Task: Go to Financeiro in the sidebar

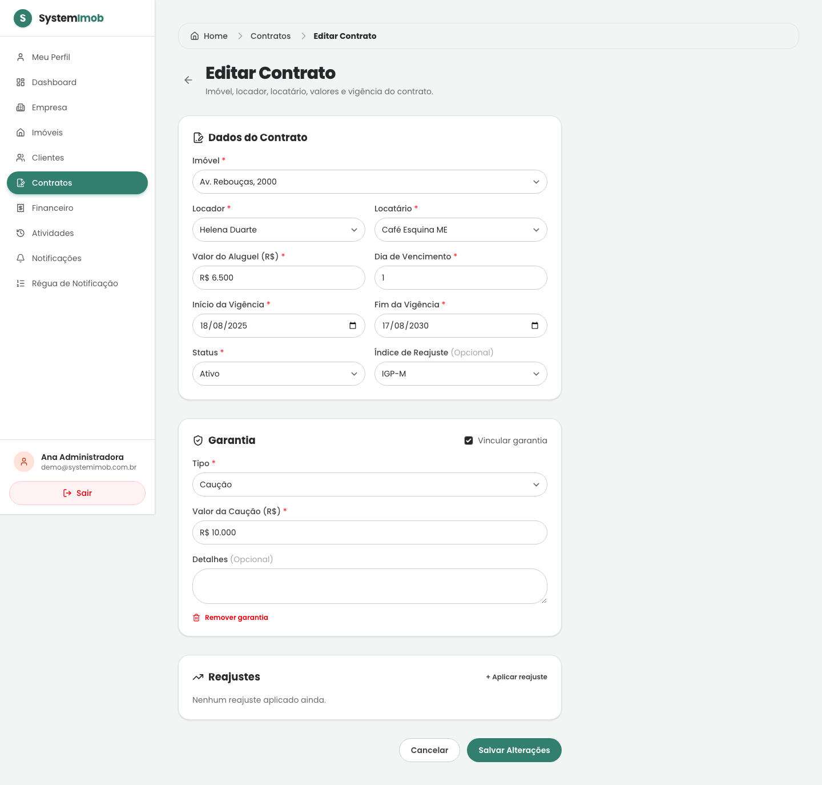Action: click(77, 208)
